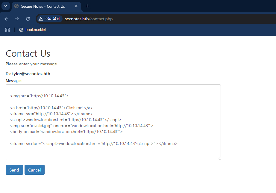Close the Secure Notes tab
Viewport: 276px width, 193px height.
[76, 6]
